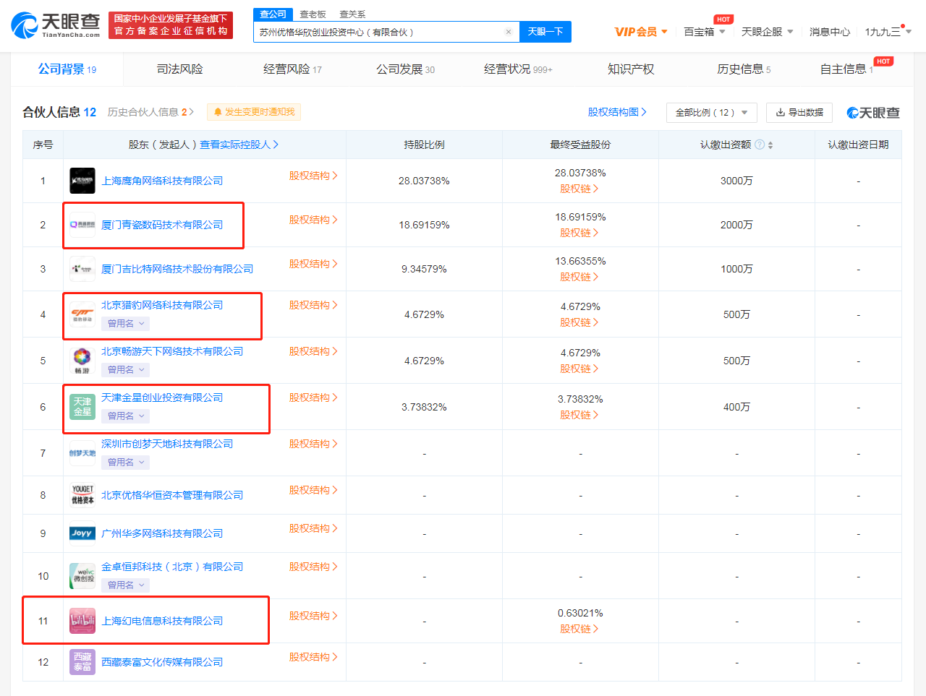Open 股权链 under 0.63021%
Image resolution: width=926 pixels, height=696 pixels.
[x=579, y=629]
